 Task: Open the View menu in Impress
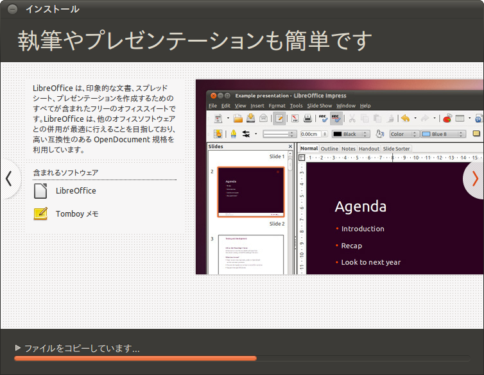click(240, 106)
